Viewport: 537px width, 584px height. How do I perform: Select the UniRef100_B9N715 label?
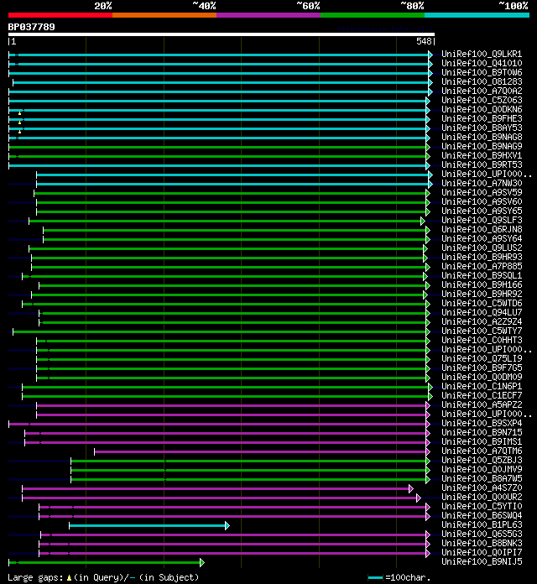click(x=482, y=432)
